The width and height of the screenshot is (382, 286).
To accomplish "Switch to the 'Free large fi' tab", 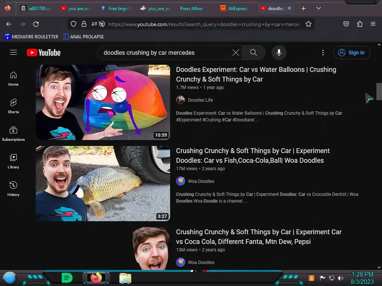I will [116, 9].
